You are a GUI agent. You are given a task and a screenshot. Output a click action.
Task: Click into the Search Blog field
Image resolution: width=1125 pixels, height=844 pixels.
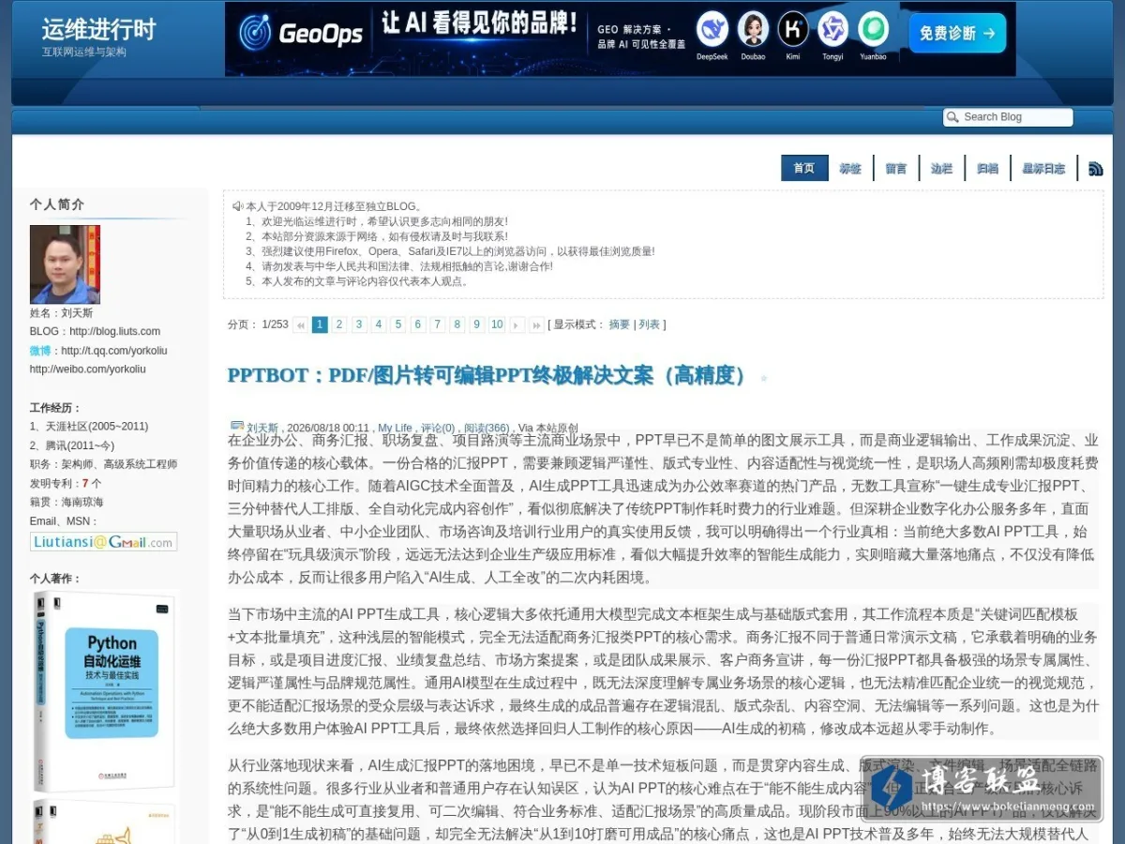click(1008, 117)
